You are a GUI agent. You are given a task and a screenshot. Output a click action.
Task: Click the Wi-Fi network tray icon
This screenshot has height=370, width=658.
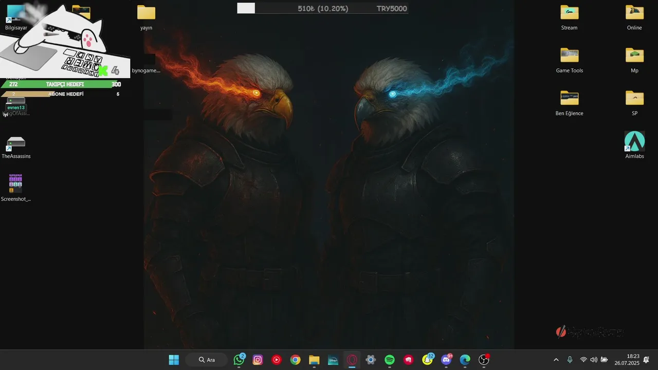tap(583, 360)
